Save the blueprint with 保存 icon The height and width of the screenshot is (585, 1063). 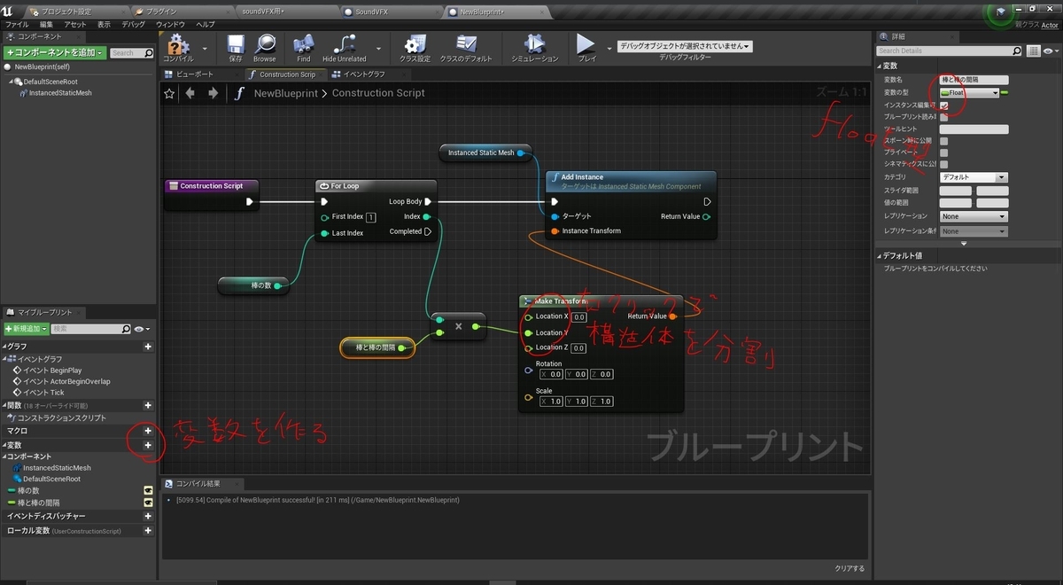tap(236, 44)
